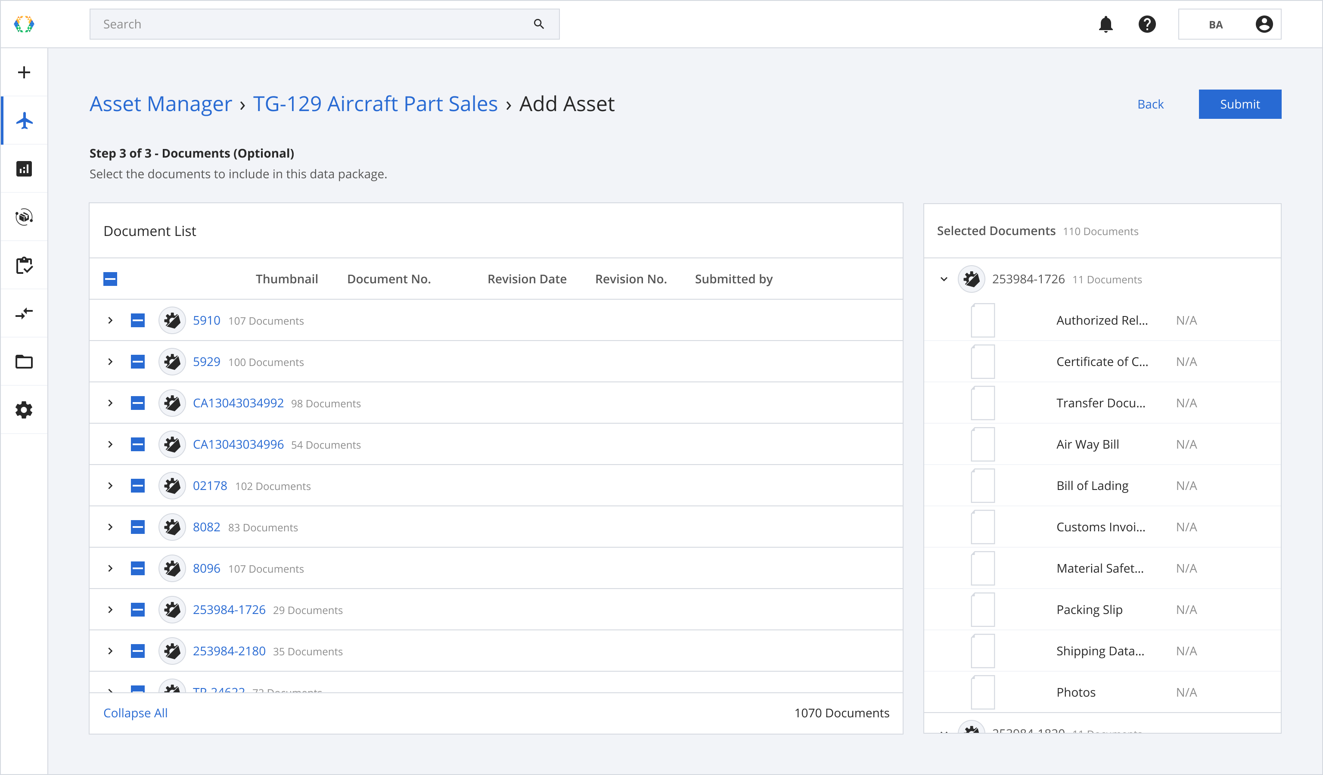Viewport: 1323px width, 775px height.
Task: Click the compare arrows sidebar icon
Action: pyautogui.click(x=24, y=314)
